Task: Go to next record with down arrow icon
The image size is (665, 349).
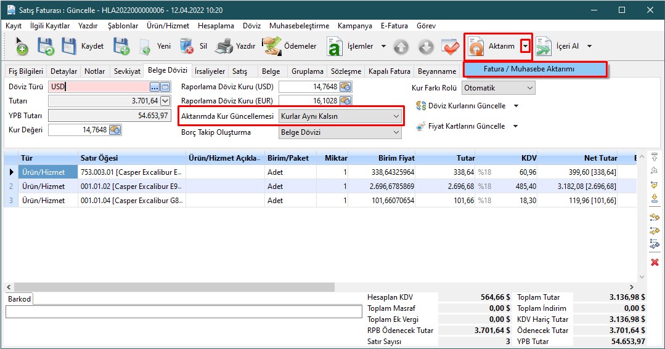Action: tap(426, 47)
